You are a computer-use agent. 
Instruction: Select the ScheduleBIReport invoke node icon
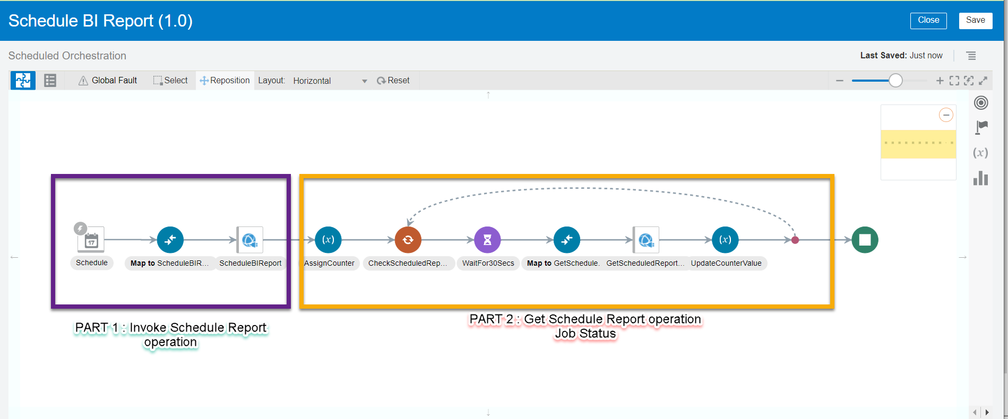tap(249, 240)
